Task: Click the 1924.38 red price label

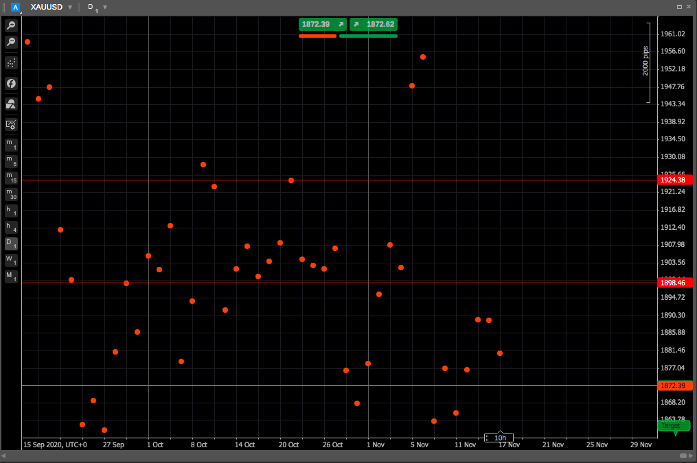Action: (x=675, y=180)
